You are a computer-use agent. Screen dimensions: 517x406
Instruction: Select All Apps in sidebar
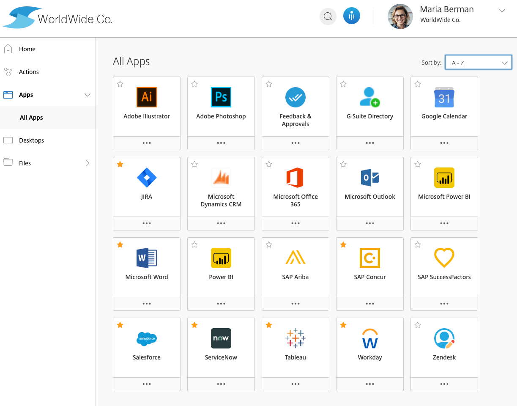[48, 118]
